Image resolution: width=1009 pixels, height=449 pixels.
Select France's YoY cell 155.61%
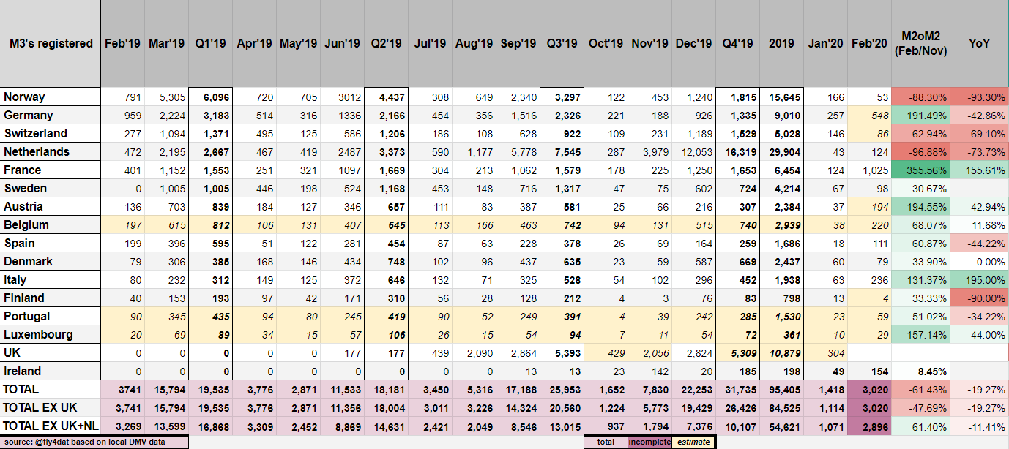click(x=980, y=170)
